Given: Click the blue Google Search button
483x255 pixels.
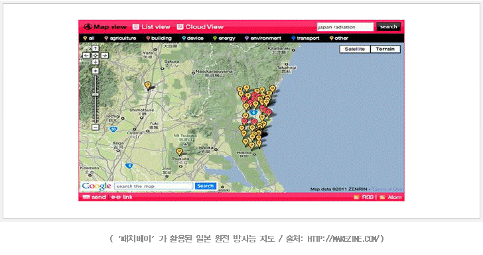Looking at the screenshot, I should pyautogui.click(x=206, y=186).
